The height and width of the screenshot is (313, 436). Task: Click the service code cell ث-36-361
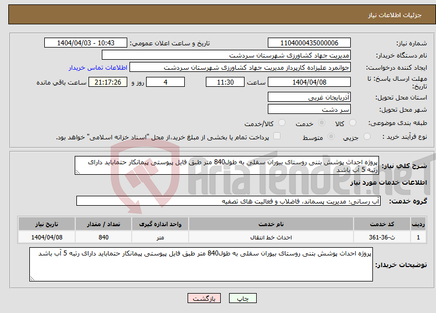tap(382, 237)
